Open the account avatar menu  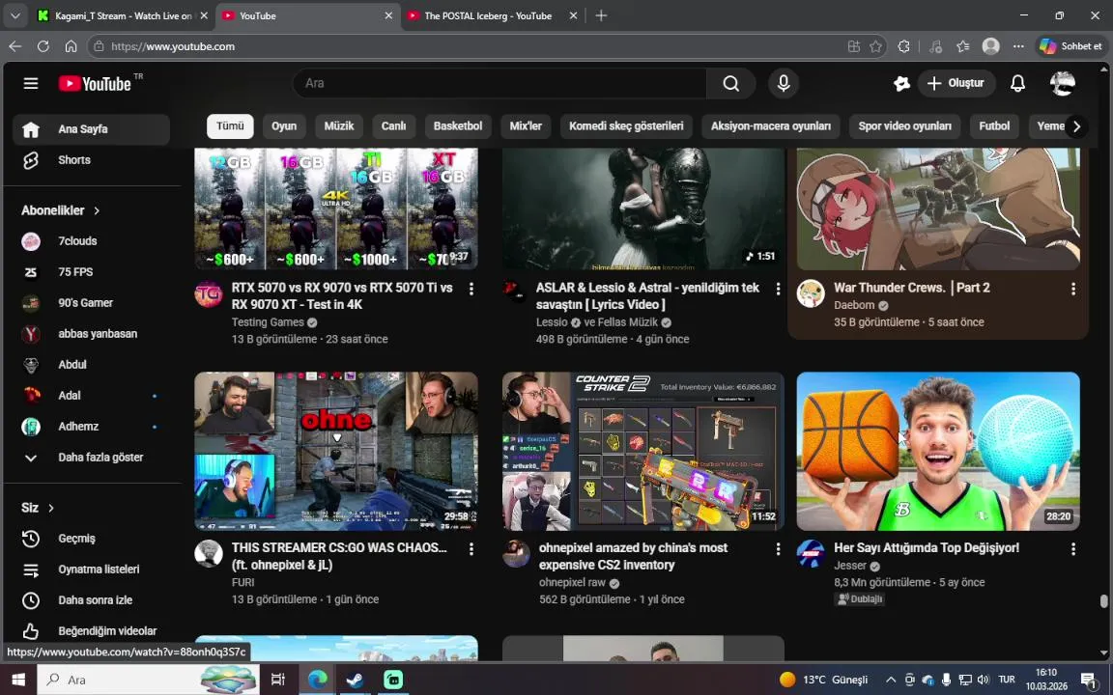pyautogui.click(x=1063, y=84)
